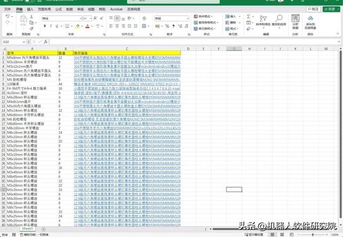Click the Fill down icon
The image size is (343, 237).
click(249, 23)
